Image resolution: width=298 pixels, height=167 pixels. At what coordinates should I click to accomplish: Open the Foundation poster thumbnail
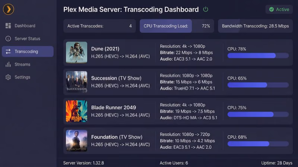77,141
